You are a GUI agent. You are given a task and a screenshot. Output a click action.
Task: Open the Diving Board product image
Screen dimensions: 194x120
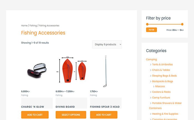coord(71,71)
